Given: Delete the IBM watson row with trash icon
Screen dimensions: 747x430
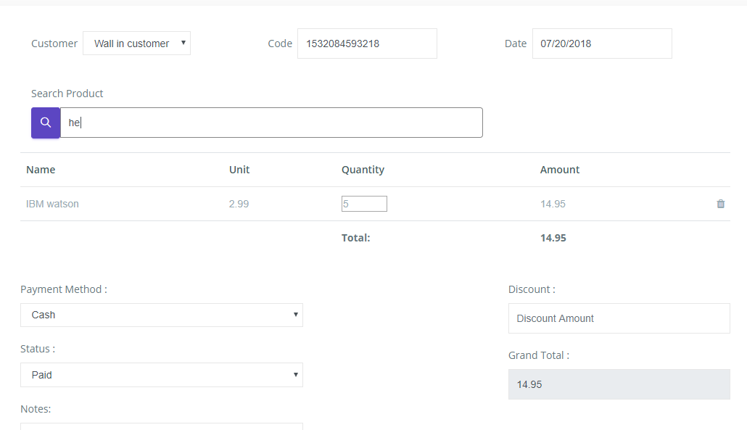Looking at the screenshot, I should coord(720,204).
